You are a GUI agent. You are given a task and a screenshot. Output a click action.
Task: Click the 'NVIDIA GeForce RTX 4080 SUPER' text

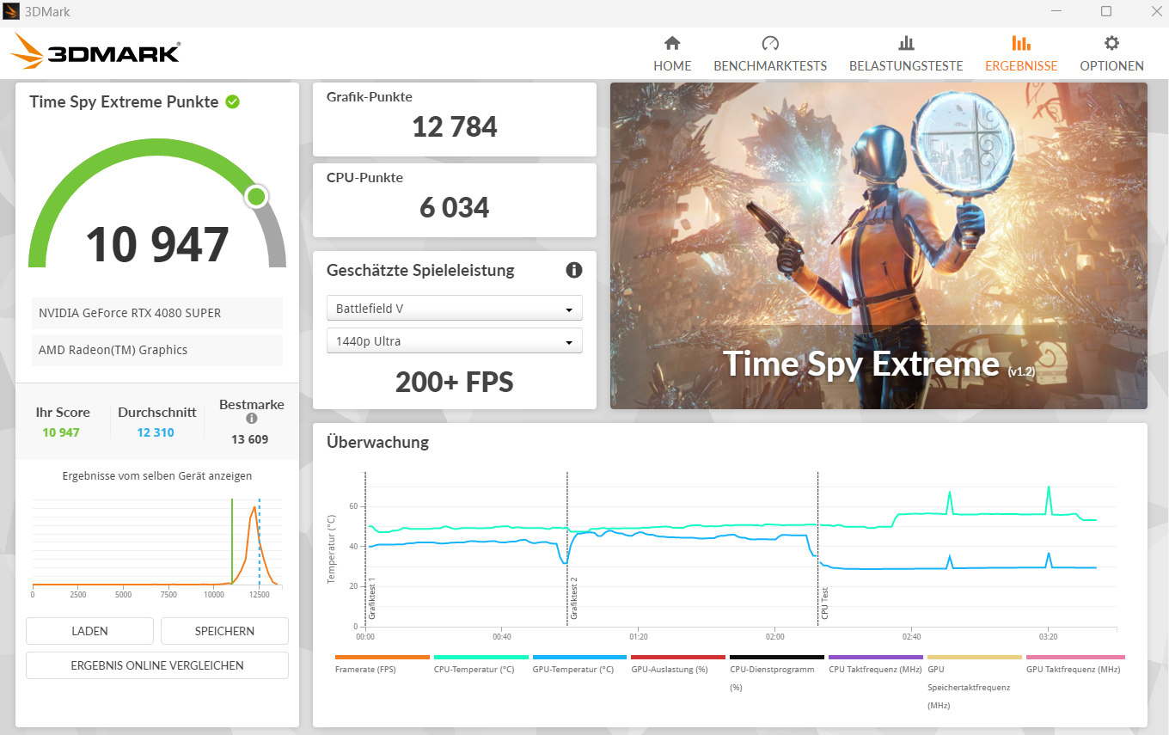pyautogui.click(x=130, y=313)
